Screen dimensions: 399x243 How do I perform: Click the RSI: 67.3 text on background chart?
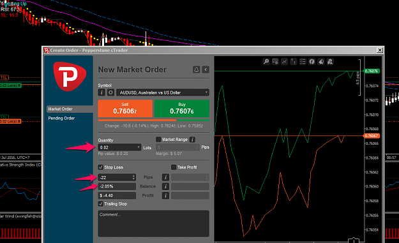pos(10,10)
